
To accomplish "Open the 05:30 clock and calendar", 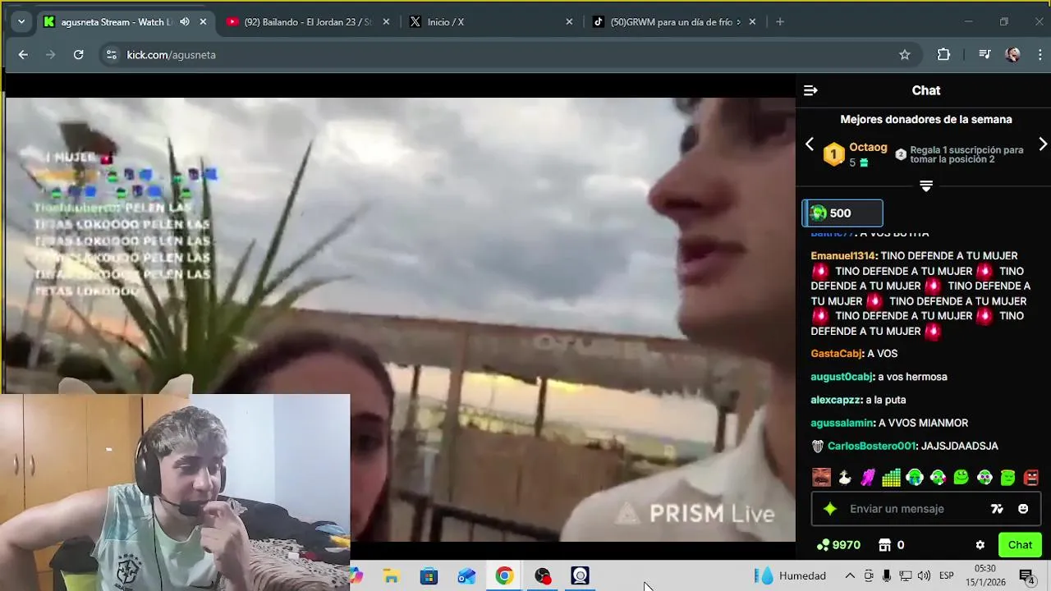I will (x=985, y=575).
